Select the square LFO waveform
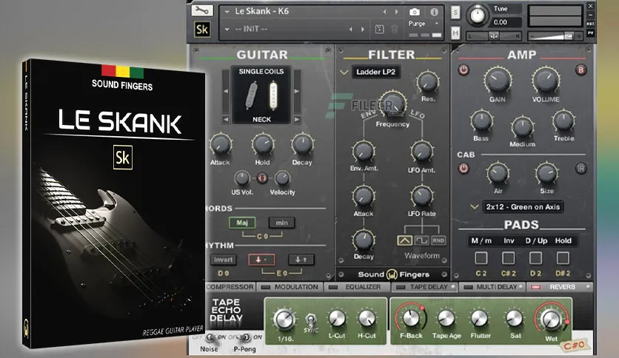The width and height of the screenshot is (619, 358). (x=421, y=240)
